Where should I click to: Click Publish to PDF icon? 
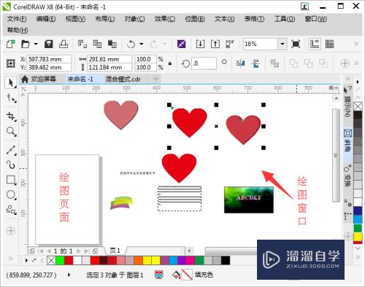pos(230,44)
